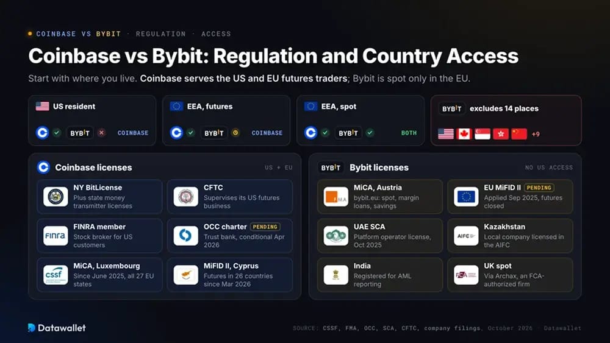The width and height of the screenshot is (610, 343).
Task: Click the 'US + EU' tag on Coinbase licenses
Action: point(279,168)
